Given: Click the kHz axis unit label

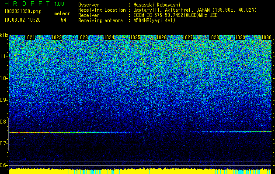Looking at the screenshot, I should pyautogui.click(x=4, y=35).
